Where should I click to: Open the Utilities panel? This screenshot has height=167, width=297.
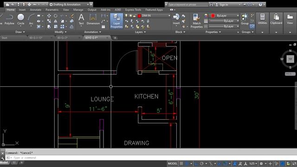tap(262, 19)
